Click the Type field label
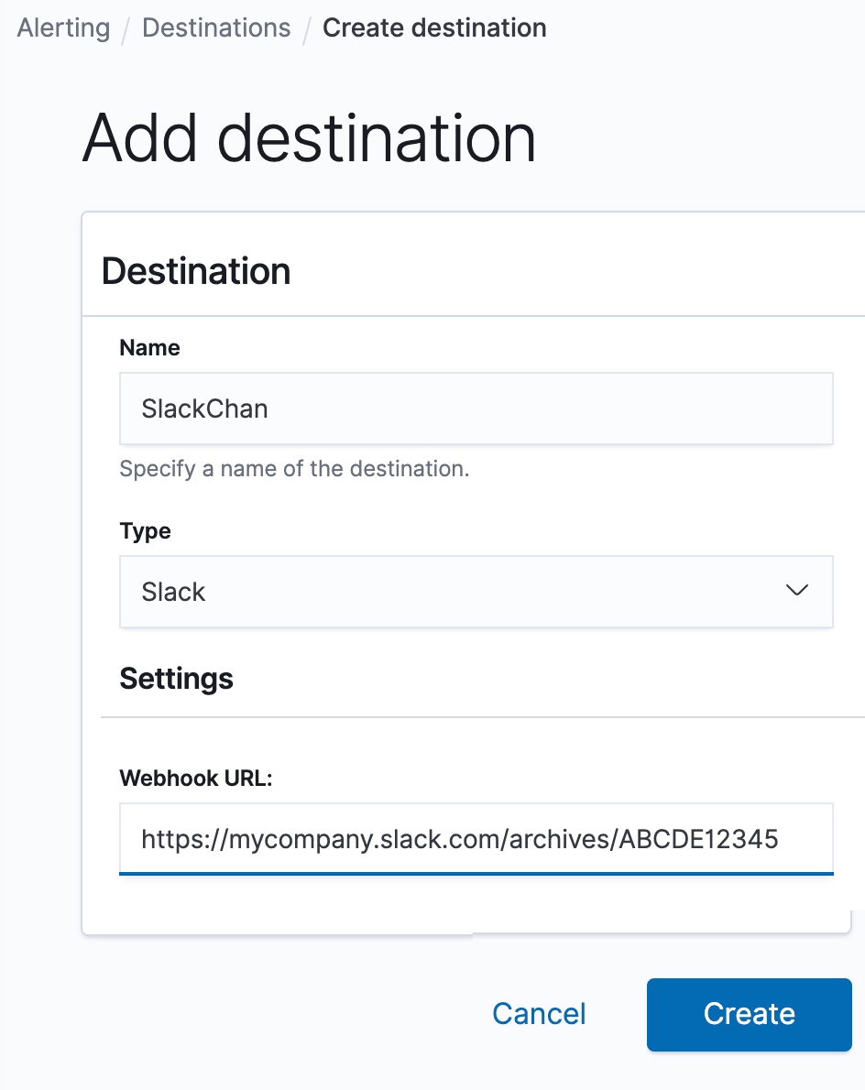 (145, 531)
